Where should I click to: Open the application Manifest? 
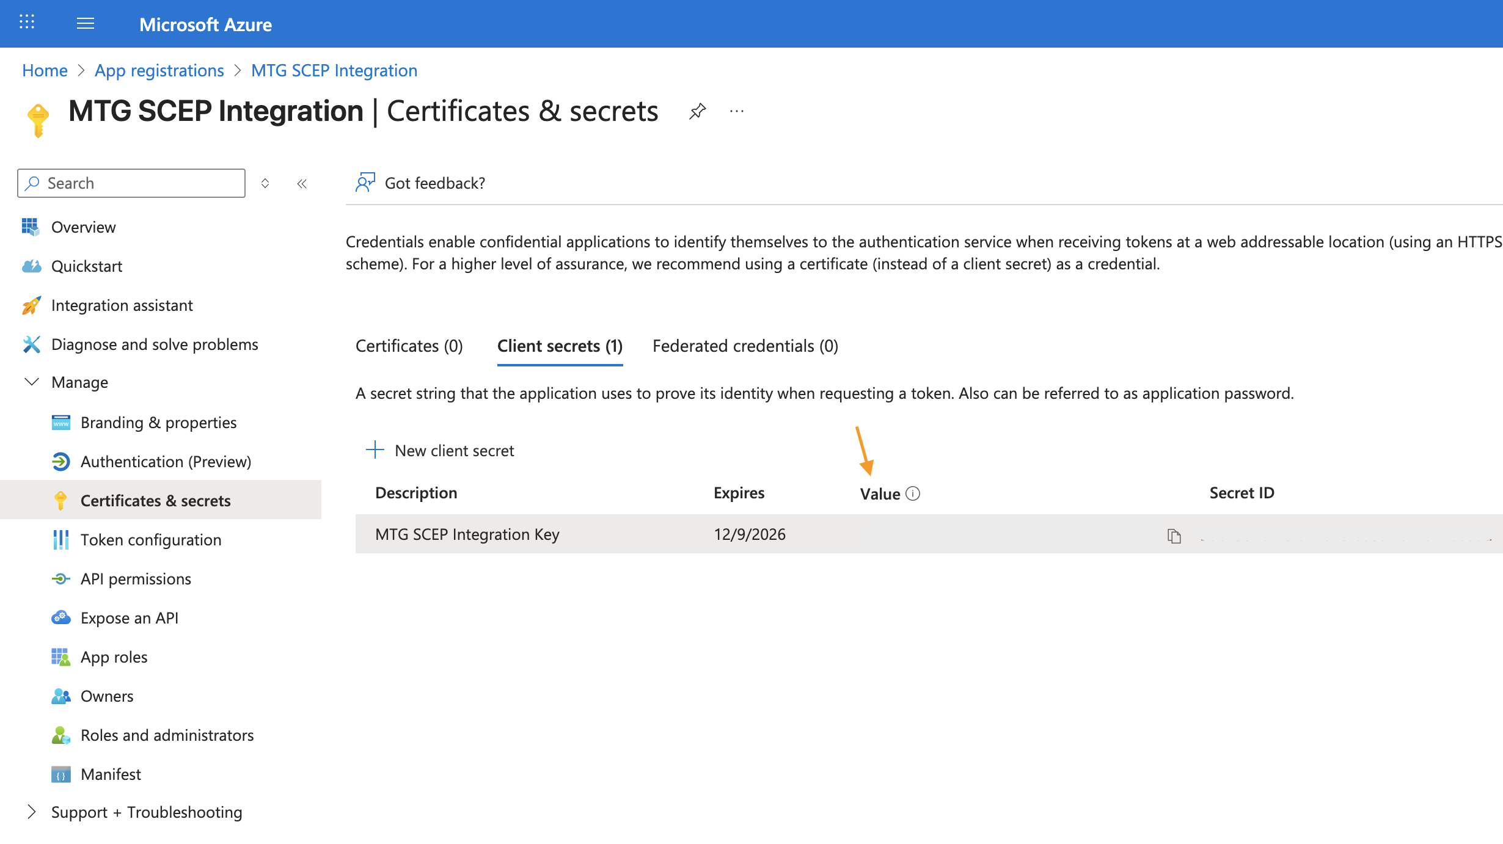coord(110,774)
